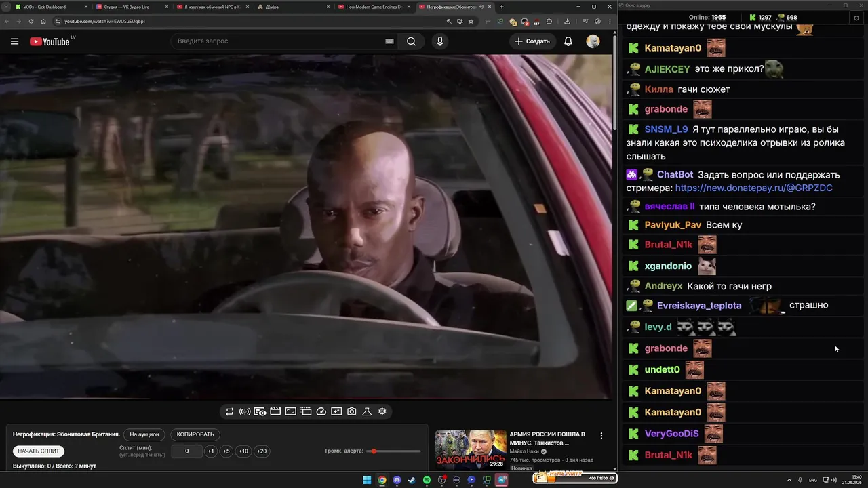
Task: Click the browser address bar URL
Action: (x=104, y=21)
